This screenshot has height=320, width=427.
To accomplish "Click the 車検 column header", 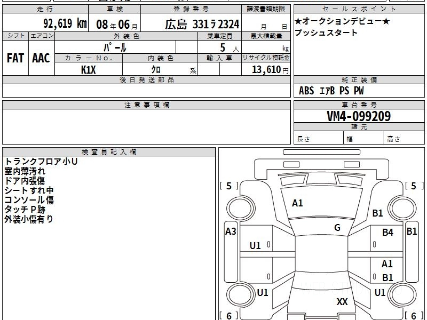I will [114, 9].
